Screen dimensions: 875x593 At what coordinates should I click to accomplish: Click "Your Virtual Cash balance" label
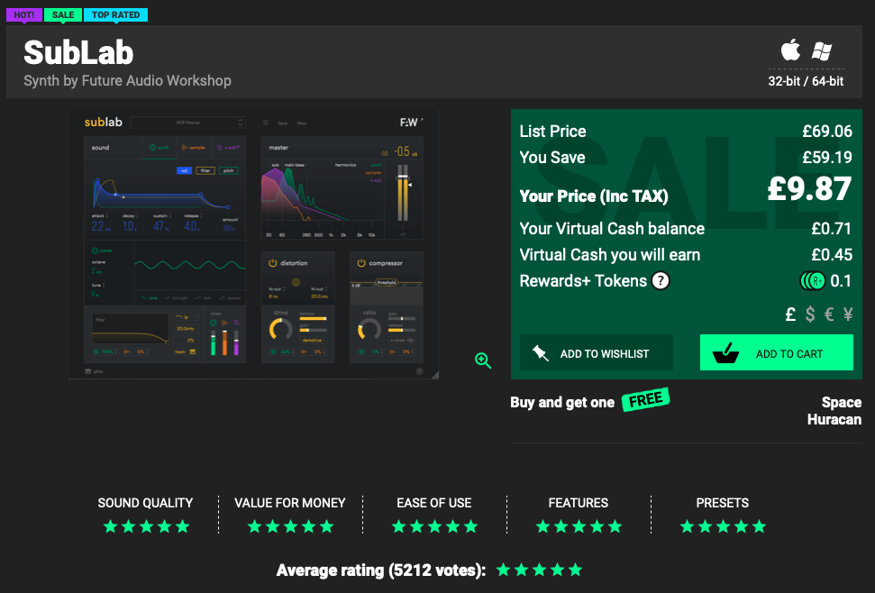click(x=612, y=229)
